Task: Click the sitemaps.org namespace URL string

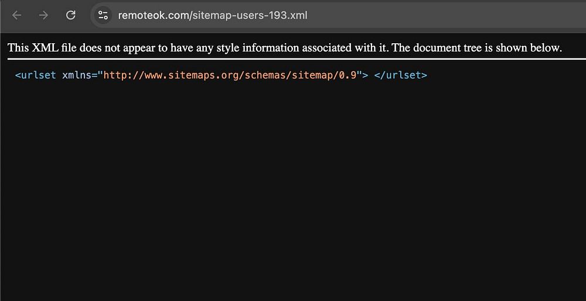Action: point(230,75)
